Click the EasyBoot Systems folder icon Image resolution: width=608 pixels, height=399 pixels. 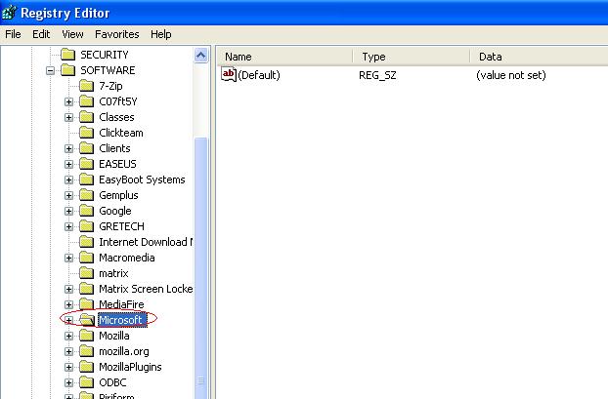click(x=86, y=180)
